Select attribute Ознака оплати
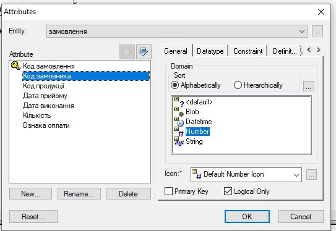 tap(46, 125)
